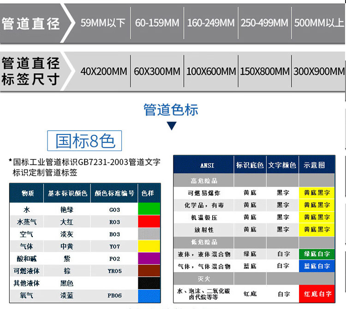This screenshot has width=346, height=309.
Task: Select the 160-249MM pipe diameter cell
Action: tap(211, 23)
